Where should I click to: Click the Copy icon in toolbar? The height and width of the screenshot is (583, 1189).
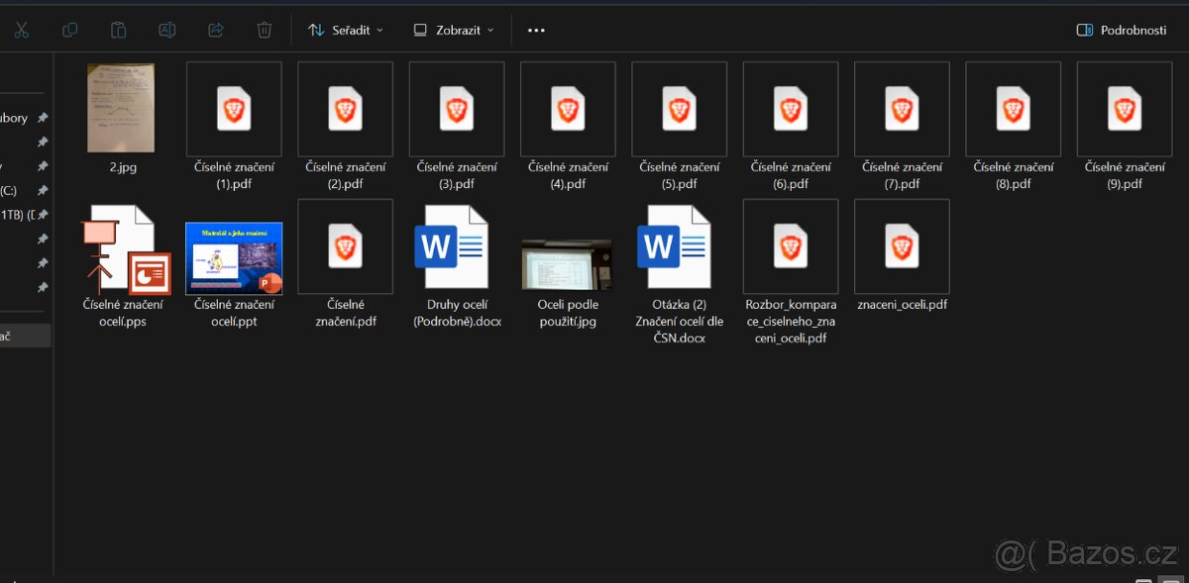point(69,30)
